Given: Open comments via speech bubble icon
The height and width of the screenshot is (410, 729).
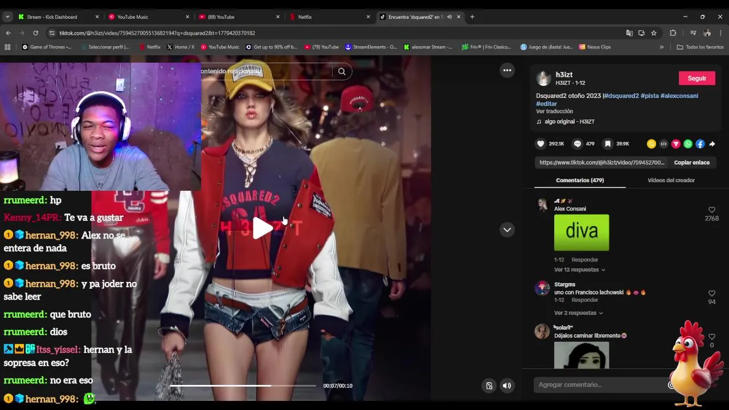Looking at the screenshot, I should [578, 144].
